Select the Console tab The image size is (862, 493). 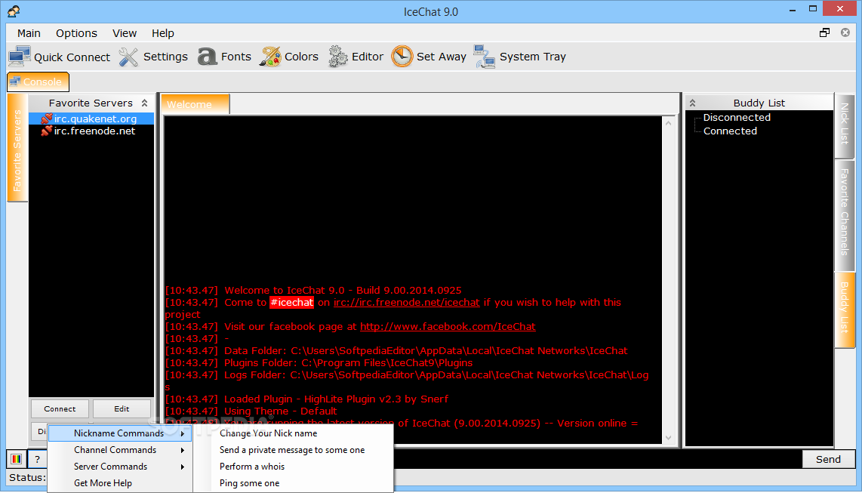[38, 82]
